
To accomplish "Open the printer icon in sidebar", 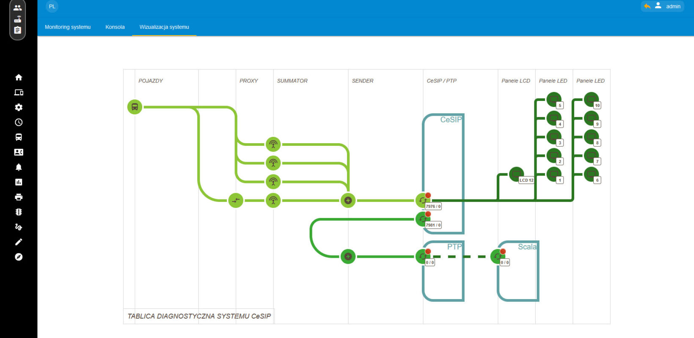I will pos(19,197).
